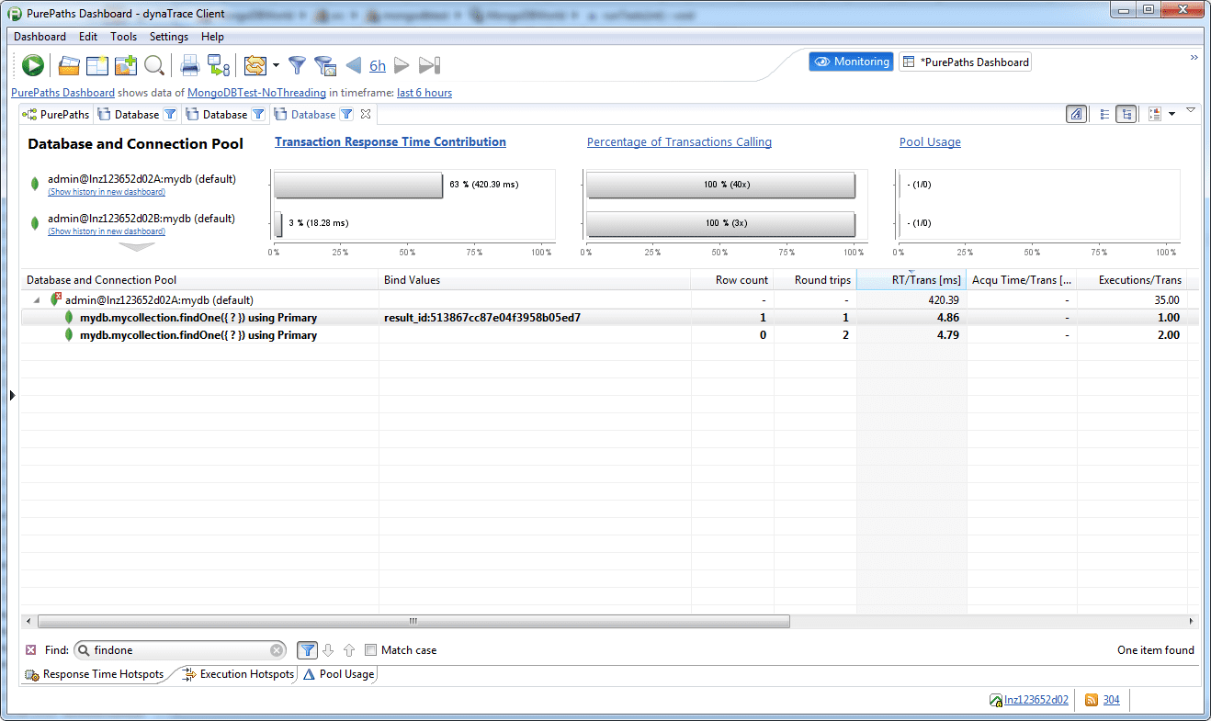
Task: Click the magnifying glass search toolbar icon
Action: pyautogui.click(x=154, y=65)
